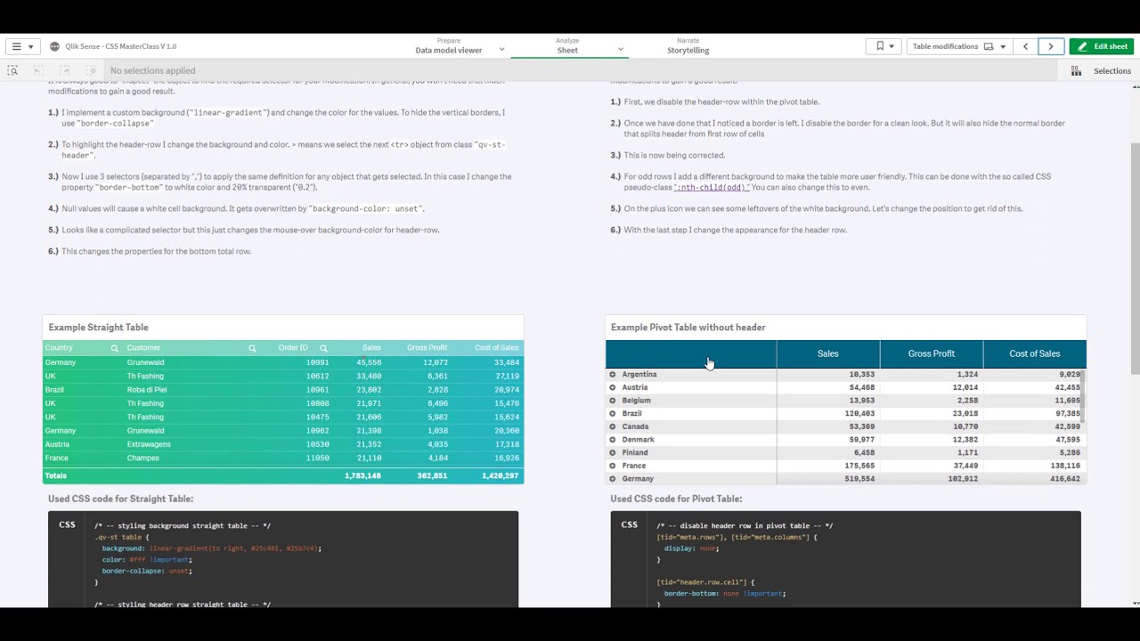The width and height of the screenshot is (1140, 641).
Task: Open the Prepare Data model viewer tab
Action: (x=449, y=46)
